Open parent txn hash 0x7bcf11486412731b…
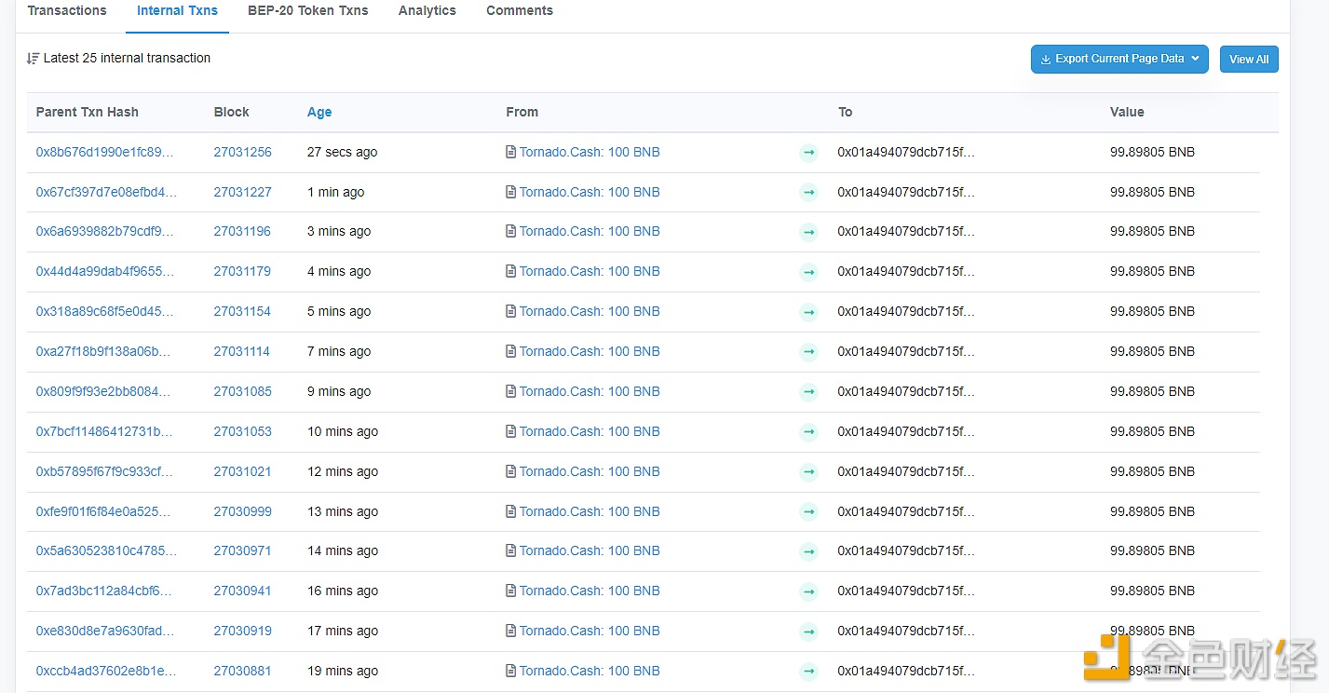This screenshot has height=693, width=1329. coord(104,431)
